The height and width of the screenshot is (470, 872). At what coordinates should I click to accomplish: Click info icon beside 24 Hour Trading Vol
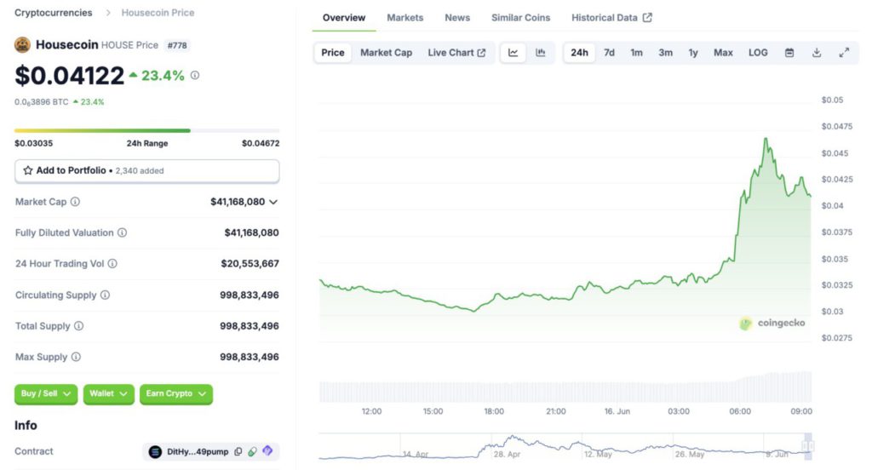pos(112,264)
